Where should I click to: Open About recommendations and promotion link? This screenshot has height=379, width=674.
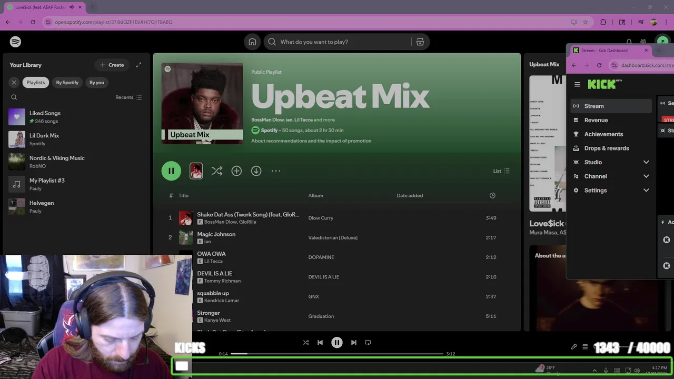(311, 141)
